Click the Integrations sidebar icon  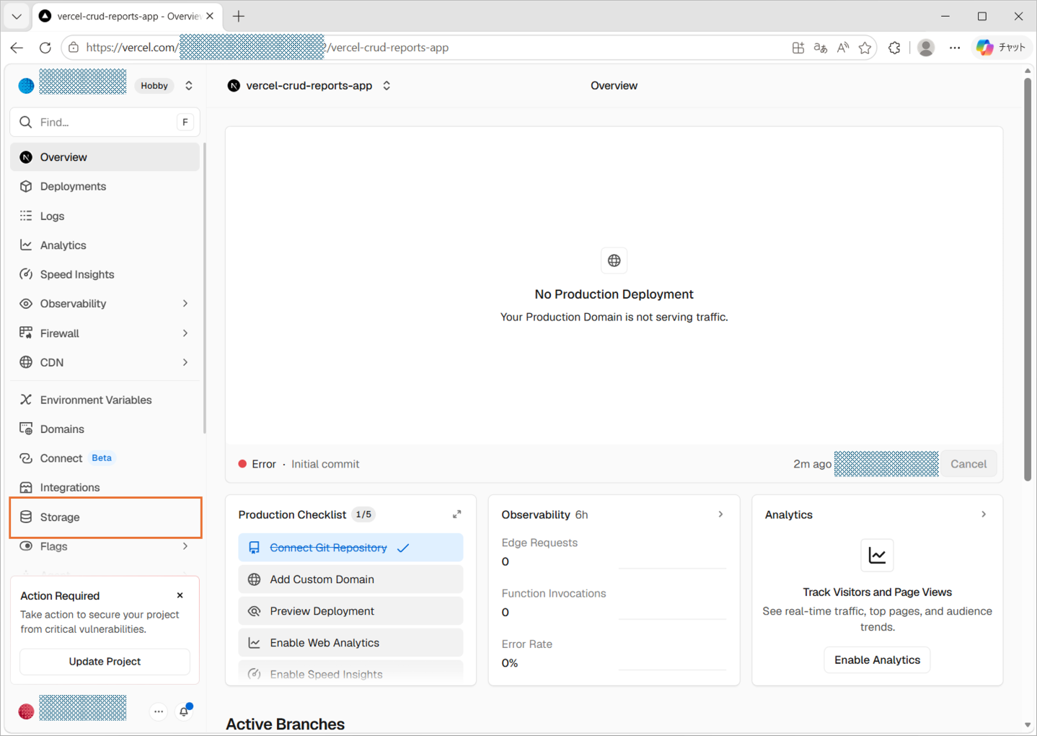[x=26, y=488]
